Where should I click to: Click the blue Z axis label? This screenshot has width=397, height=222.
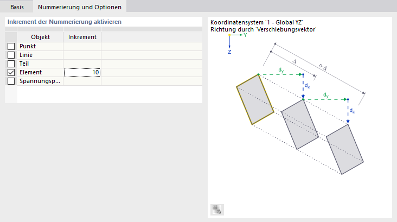pyautogui.click(x=229, y=53)
